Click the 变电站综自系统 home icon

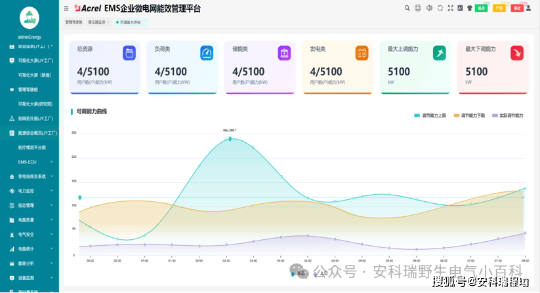12,177
